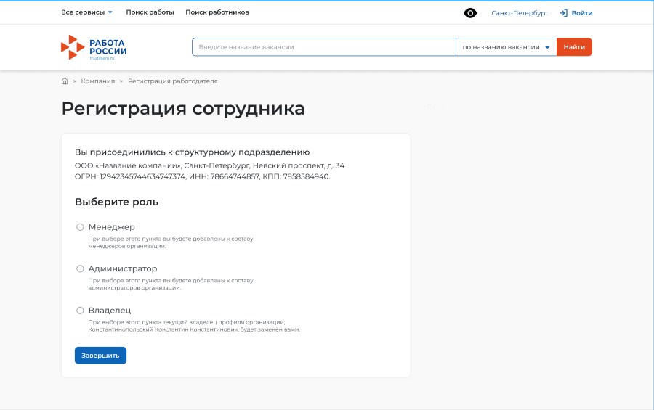Click the home icon in breadcrumbs
Screen dimensions: 654x410
pyautogui.click(x=65, y=81)
